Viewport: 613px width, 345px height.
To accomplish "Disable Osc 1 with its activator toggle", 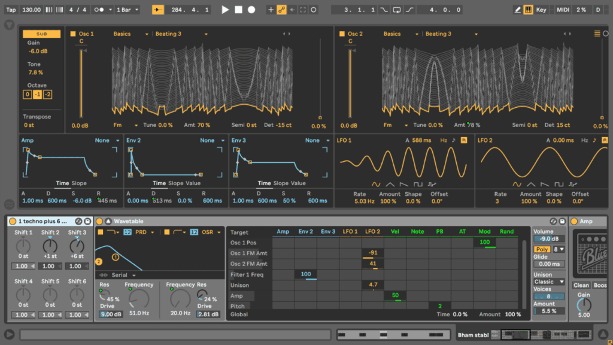I will pyautogui.click(x=73, y=34).
